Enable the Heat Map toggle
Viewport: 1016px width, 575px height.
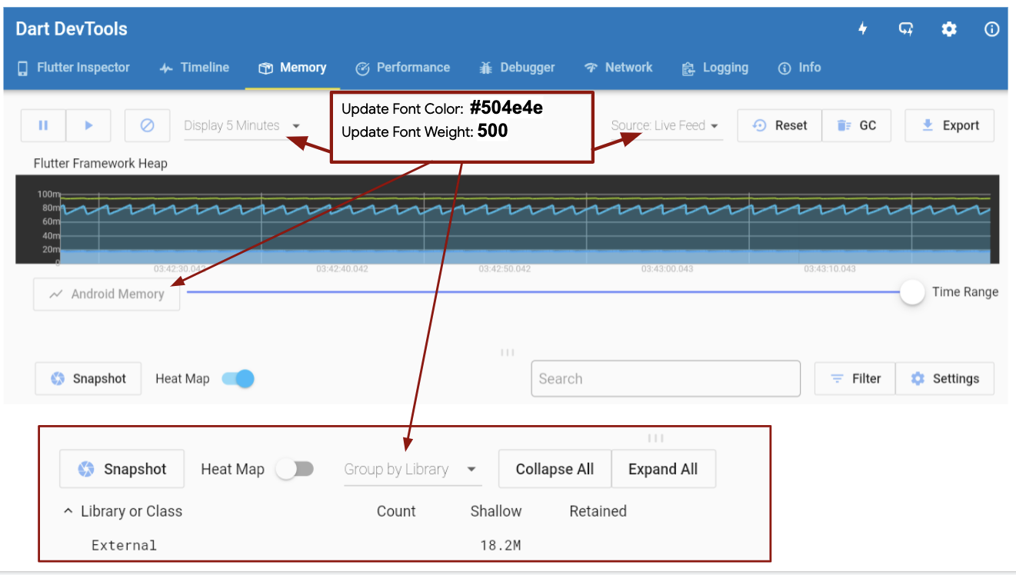[x=238, y=378]
